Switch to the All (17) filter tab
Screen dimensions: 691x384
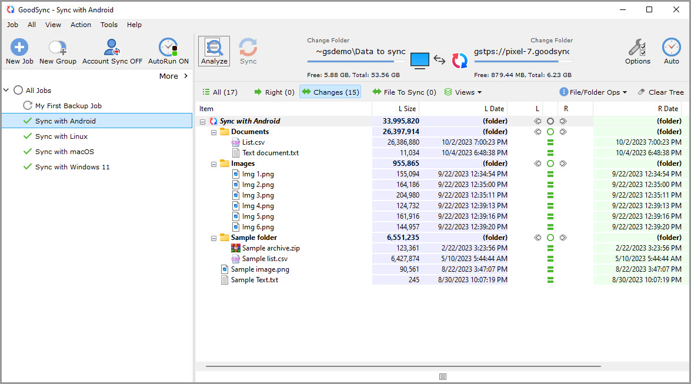[220, 92]
